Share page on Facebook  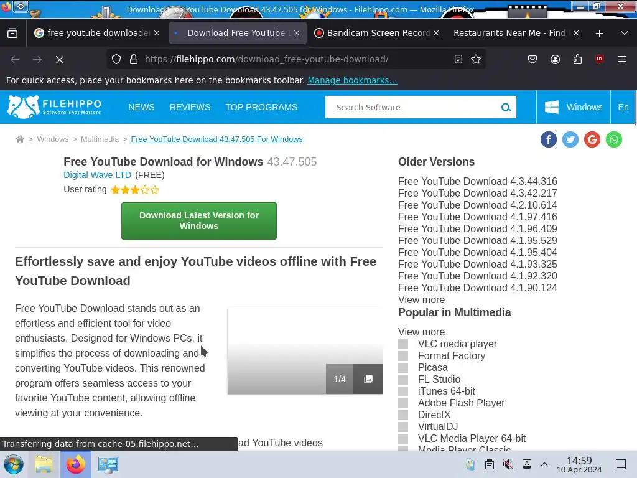(549, 140)
